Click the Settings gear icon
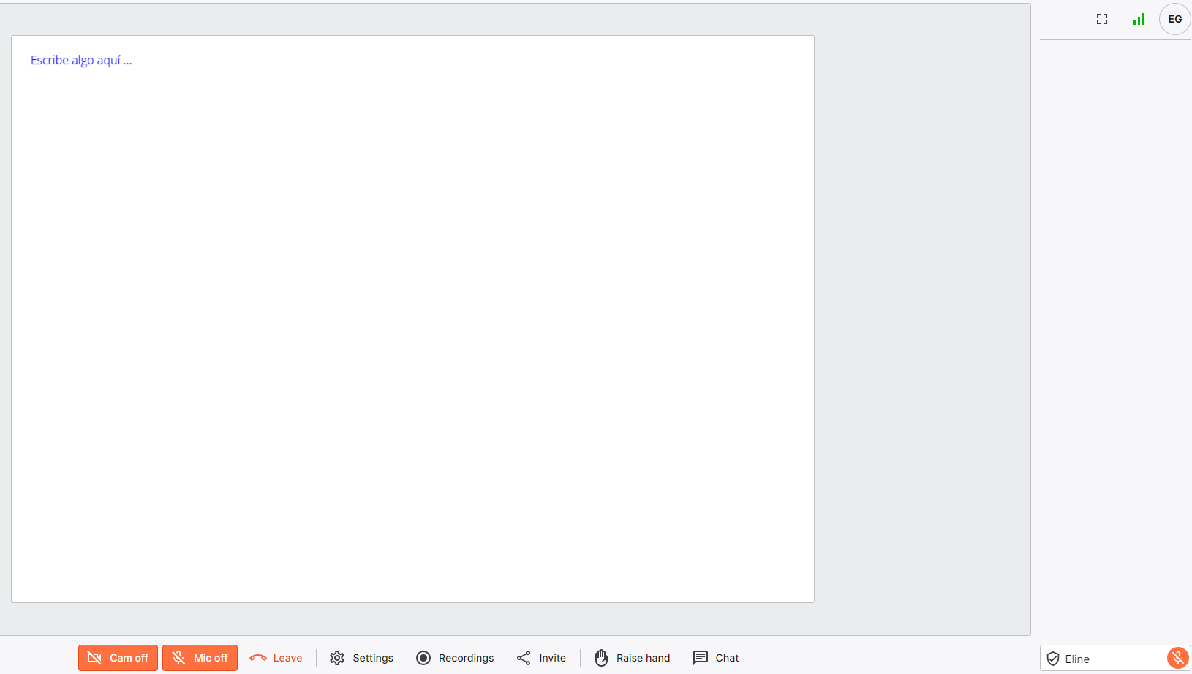 [x=337, y=658]
